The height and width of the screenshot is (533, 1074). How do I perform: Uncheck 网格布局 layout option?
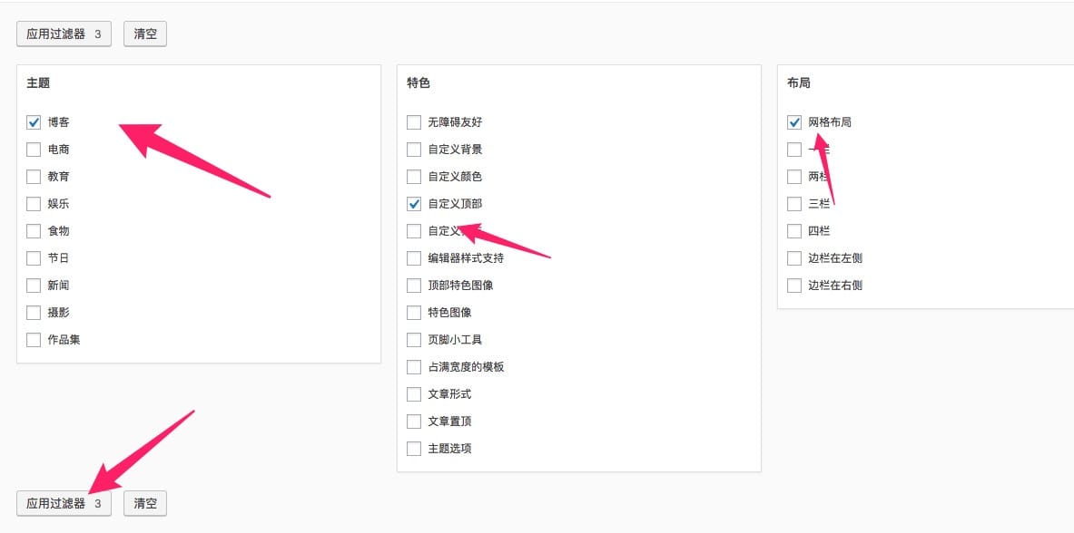coord(794,122)
